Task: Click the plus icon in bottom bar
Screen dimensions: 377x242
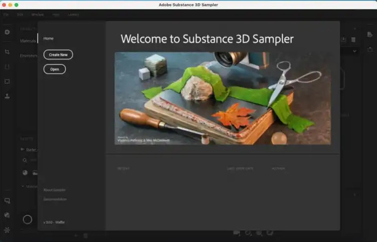Action: pos(76,236)
